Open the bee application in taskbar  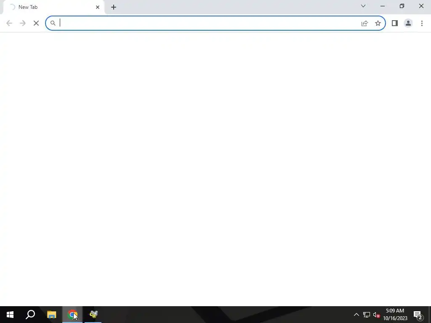[x=93, y=315]
